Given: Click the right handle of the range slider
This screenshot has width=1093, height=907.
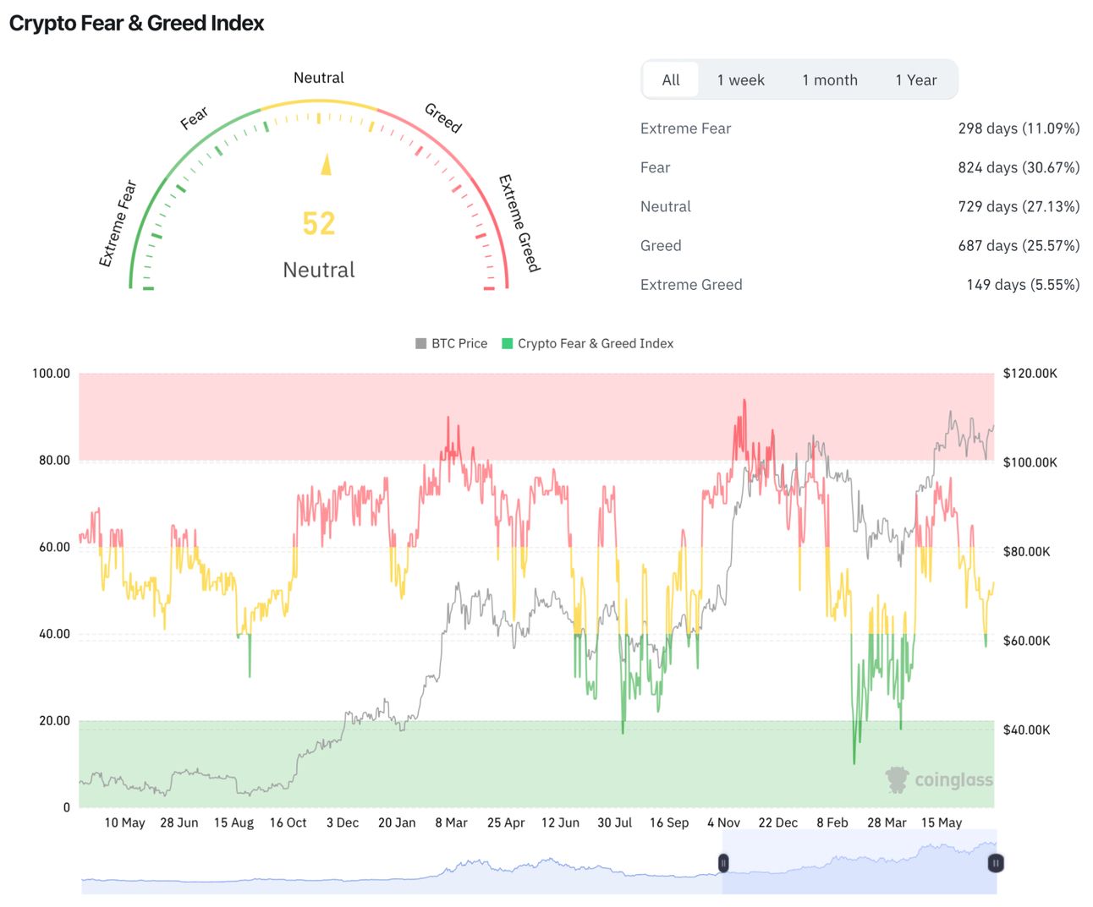Looking at the screenshot, I should (x=996, y=862).
